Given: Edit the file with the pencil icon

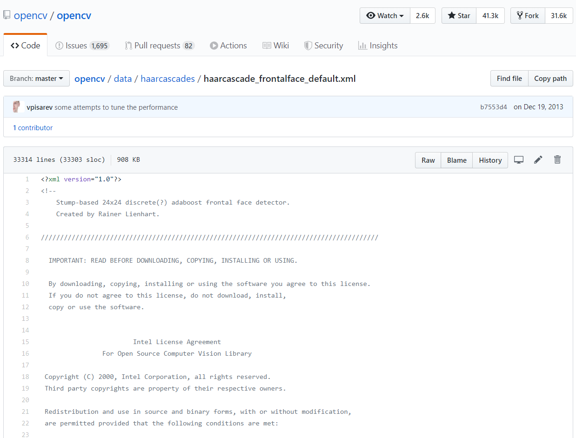Looking at the screenshot, I should 538,159.
